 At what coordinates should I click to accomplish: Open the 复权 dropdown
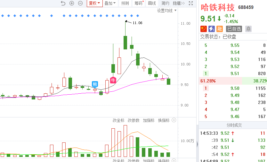[94, 3]
